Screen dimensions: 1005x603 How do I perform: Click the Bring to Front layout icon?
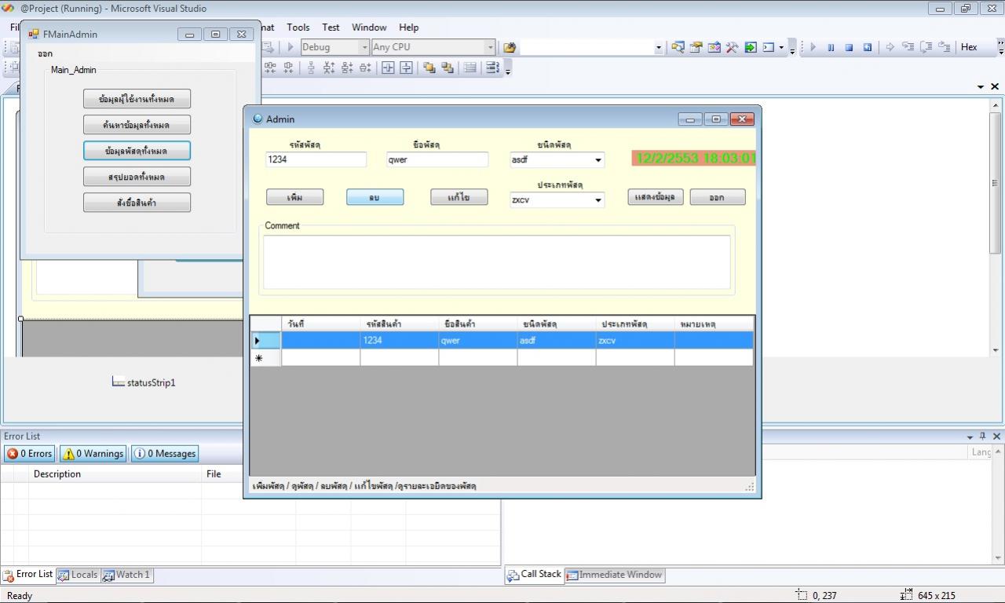(x=429, y=68)
